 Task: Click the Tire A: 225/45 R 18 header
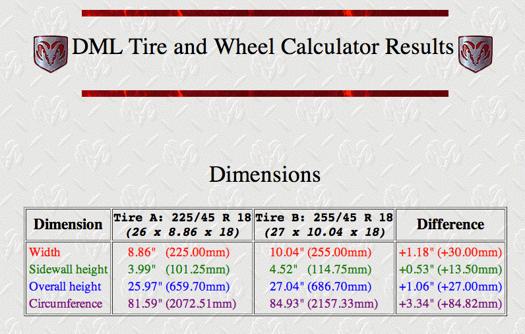point(181,217)
